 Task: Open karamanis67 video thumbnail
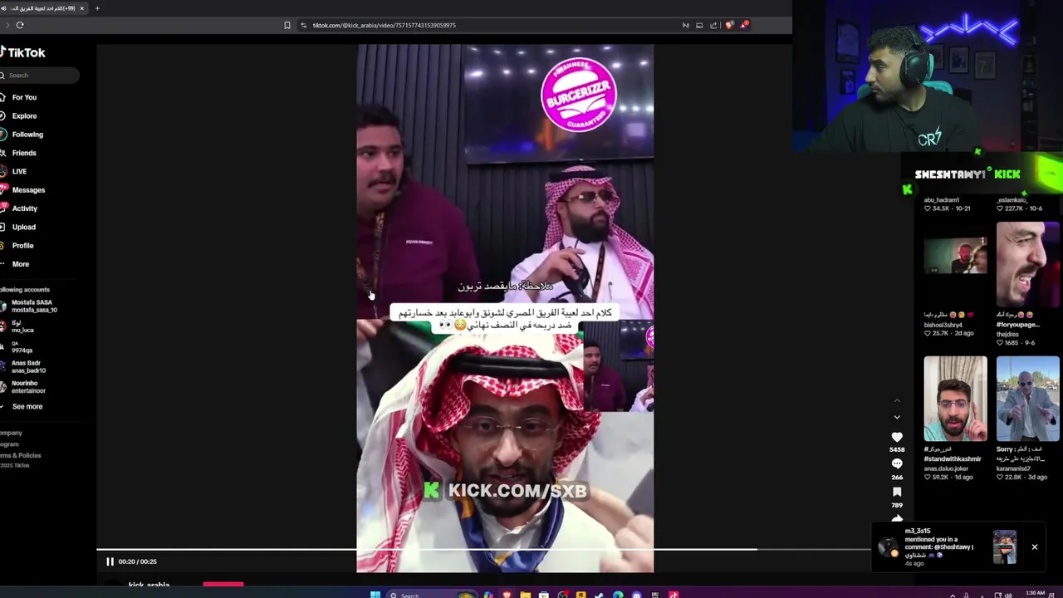click(1028, 399)
